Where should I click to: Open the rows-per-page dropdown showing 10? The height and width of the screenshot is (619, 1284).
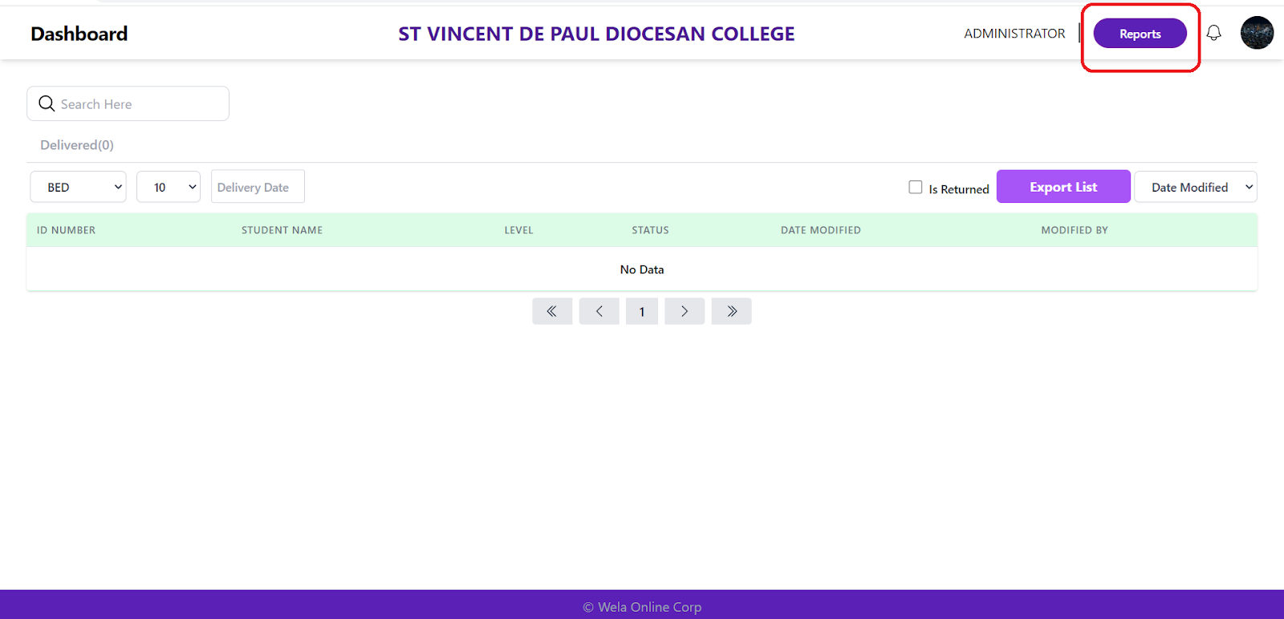(x=169, y=187)
